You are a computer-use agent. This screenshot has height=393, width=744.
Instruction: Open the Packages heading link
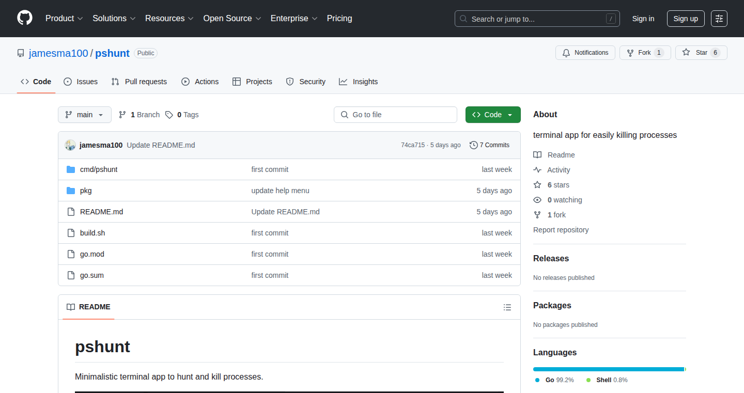coord(552,306)
